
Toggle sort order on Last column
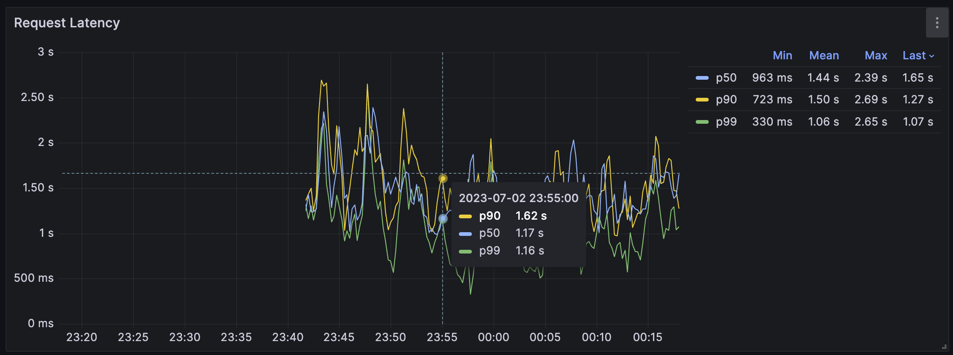tap(918, 56)
